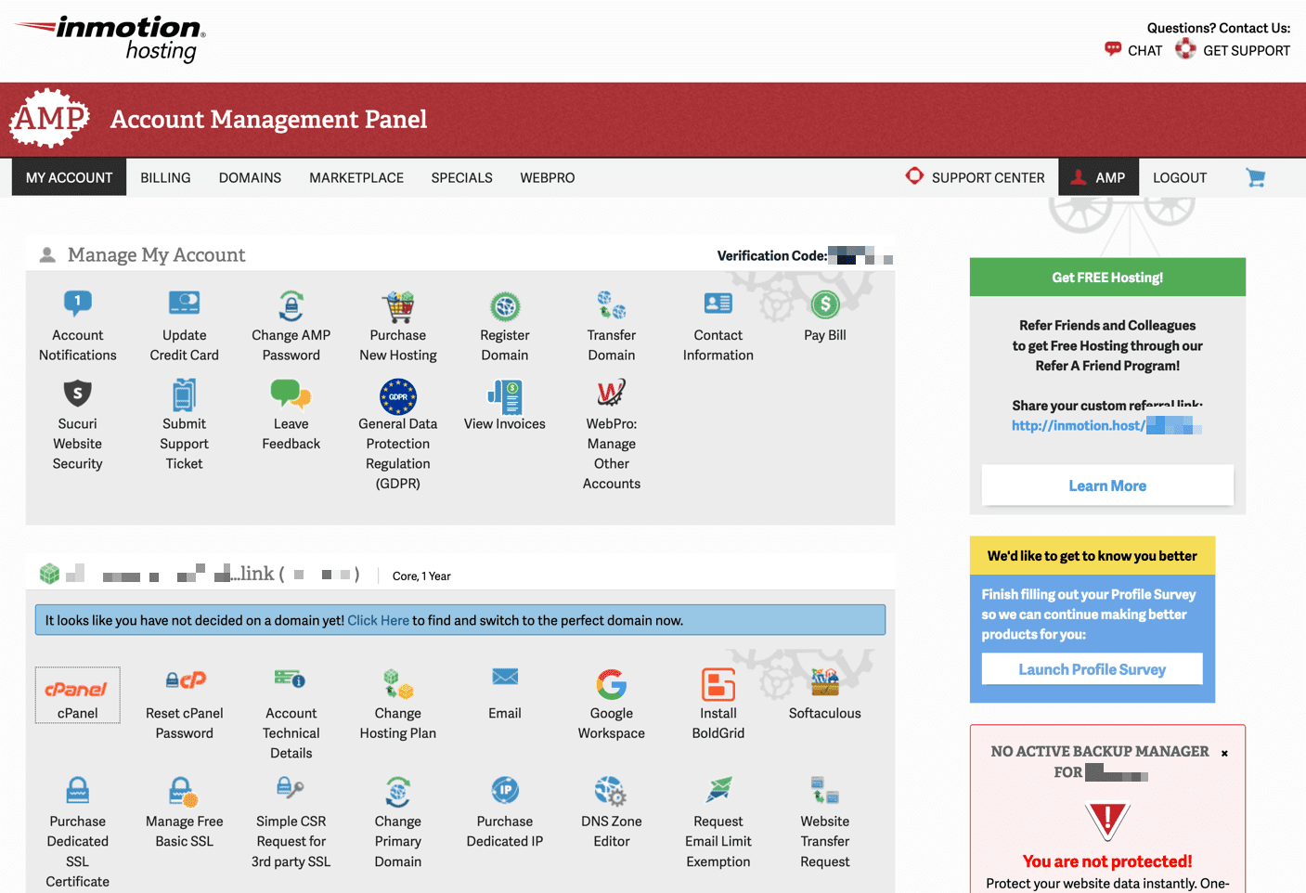Open SUPPORT CENTER link
This screenshot has width=1306, height=893.
976,177
